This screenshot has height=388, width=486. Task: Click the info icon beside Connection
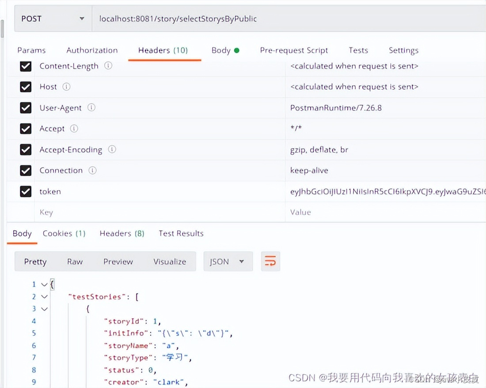(92, 171)
